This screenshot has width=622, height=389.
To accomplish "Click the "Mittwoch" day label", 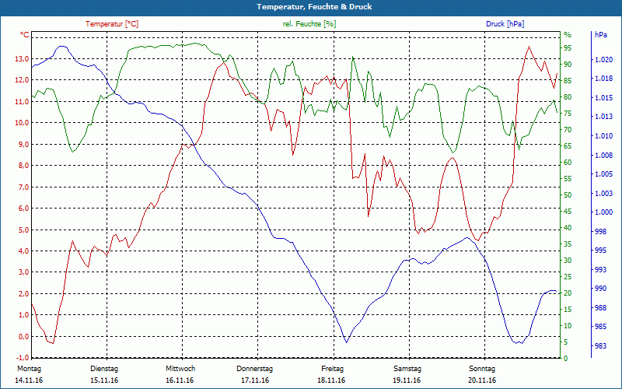I will point(180,369).
